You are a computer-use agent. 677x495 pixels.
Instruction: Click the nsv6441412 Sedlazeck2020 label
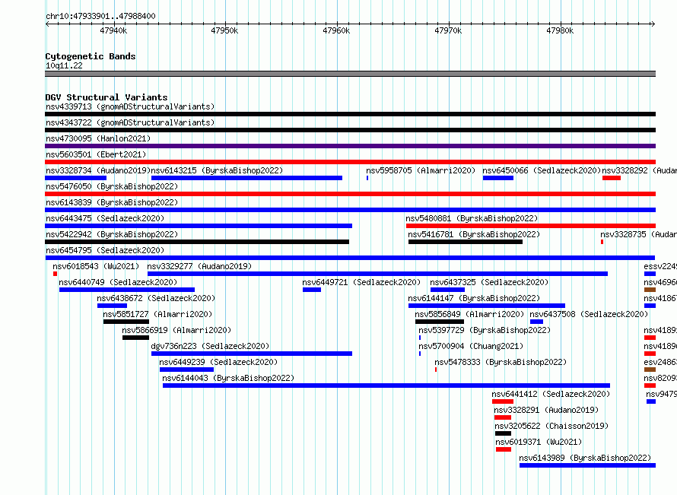click(551, 394)
